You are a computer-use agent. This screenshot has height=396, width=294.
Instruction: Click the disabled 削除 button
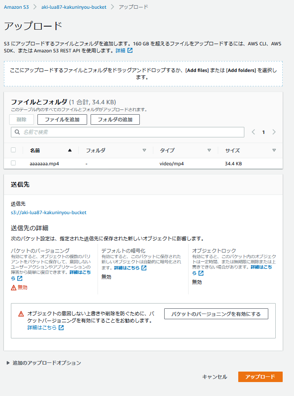tap(21, 119)
